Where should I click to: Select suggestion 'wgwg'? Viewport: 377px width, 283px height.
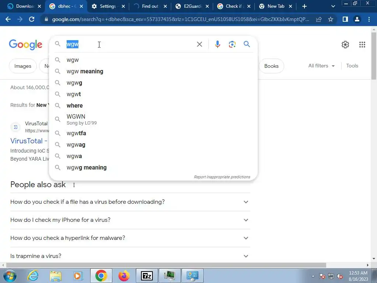pyautogui.click(x=153, y=83)
